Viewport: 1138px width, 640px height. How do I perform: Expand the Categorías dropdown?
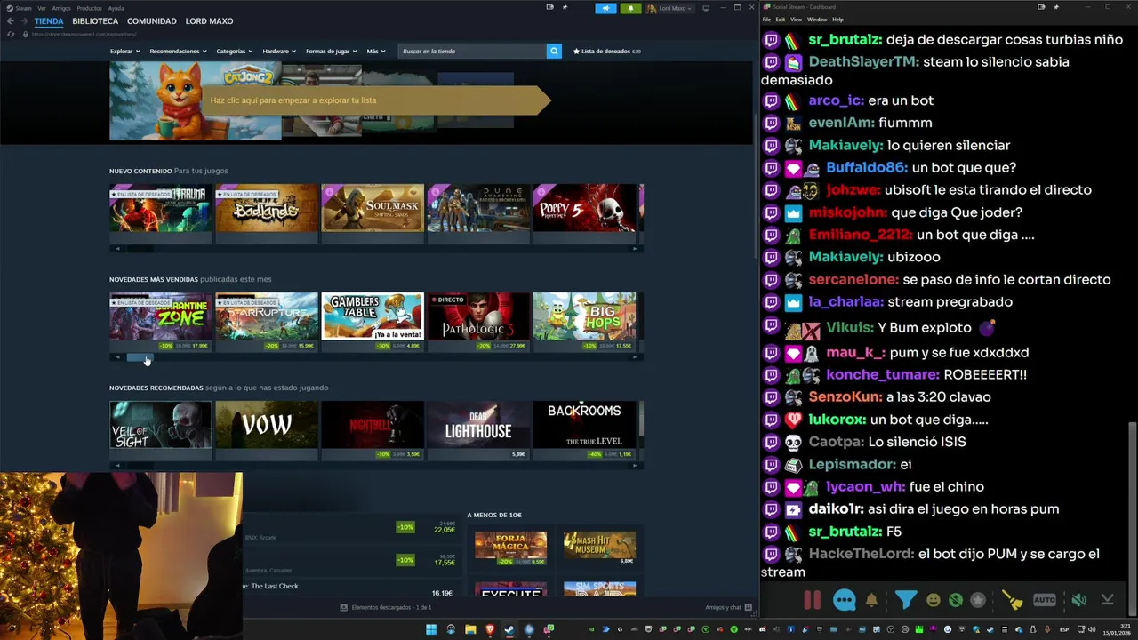235,52
